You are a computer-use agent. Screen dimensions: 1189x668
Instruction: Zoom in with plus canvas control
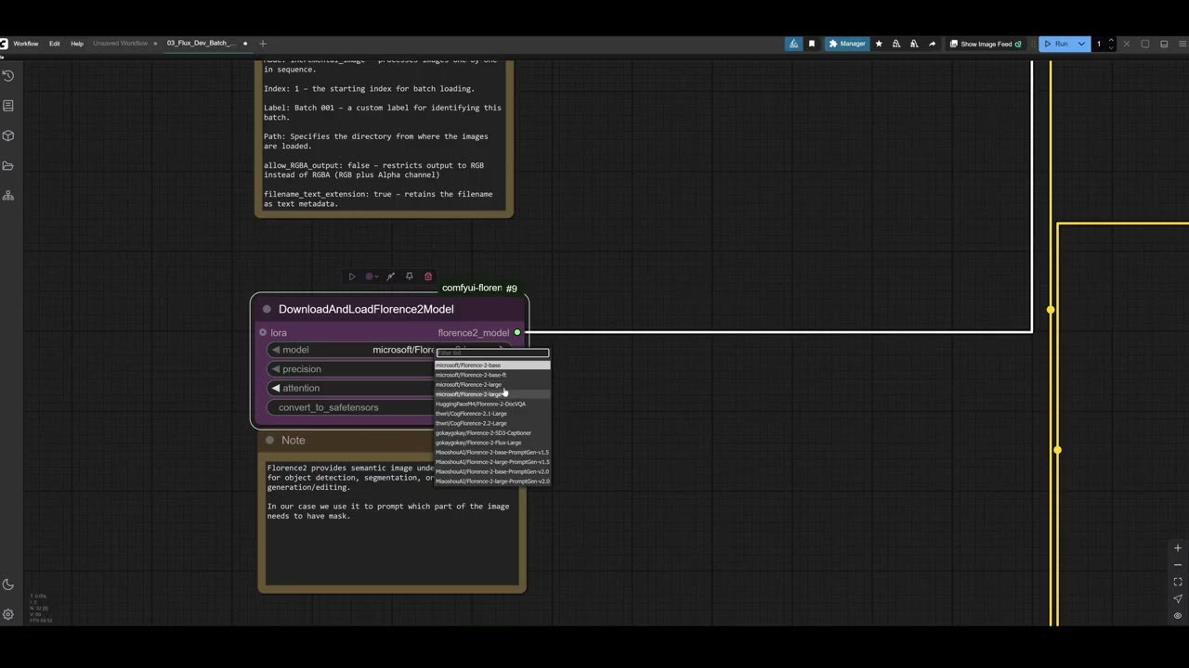tap(1178, 548)
